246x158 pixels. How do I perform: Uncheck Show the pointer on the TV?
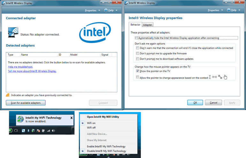(137, 71)
